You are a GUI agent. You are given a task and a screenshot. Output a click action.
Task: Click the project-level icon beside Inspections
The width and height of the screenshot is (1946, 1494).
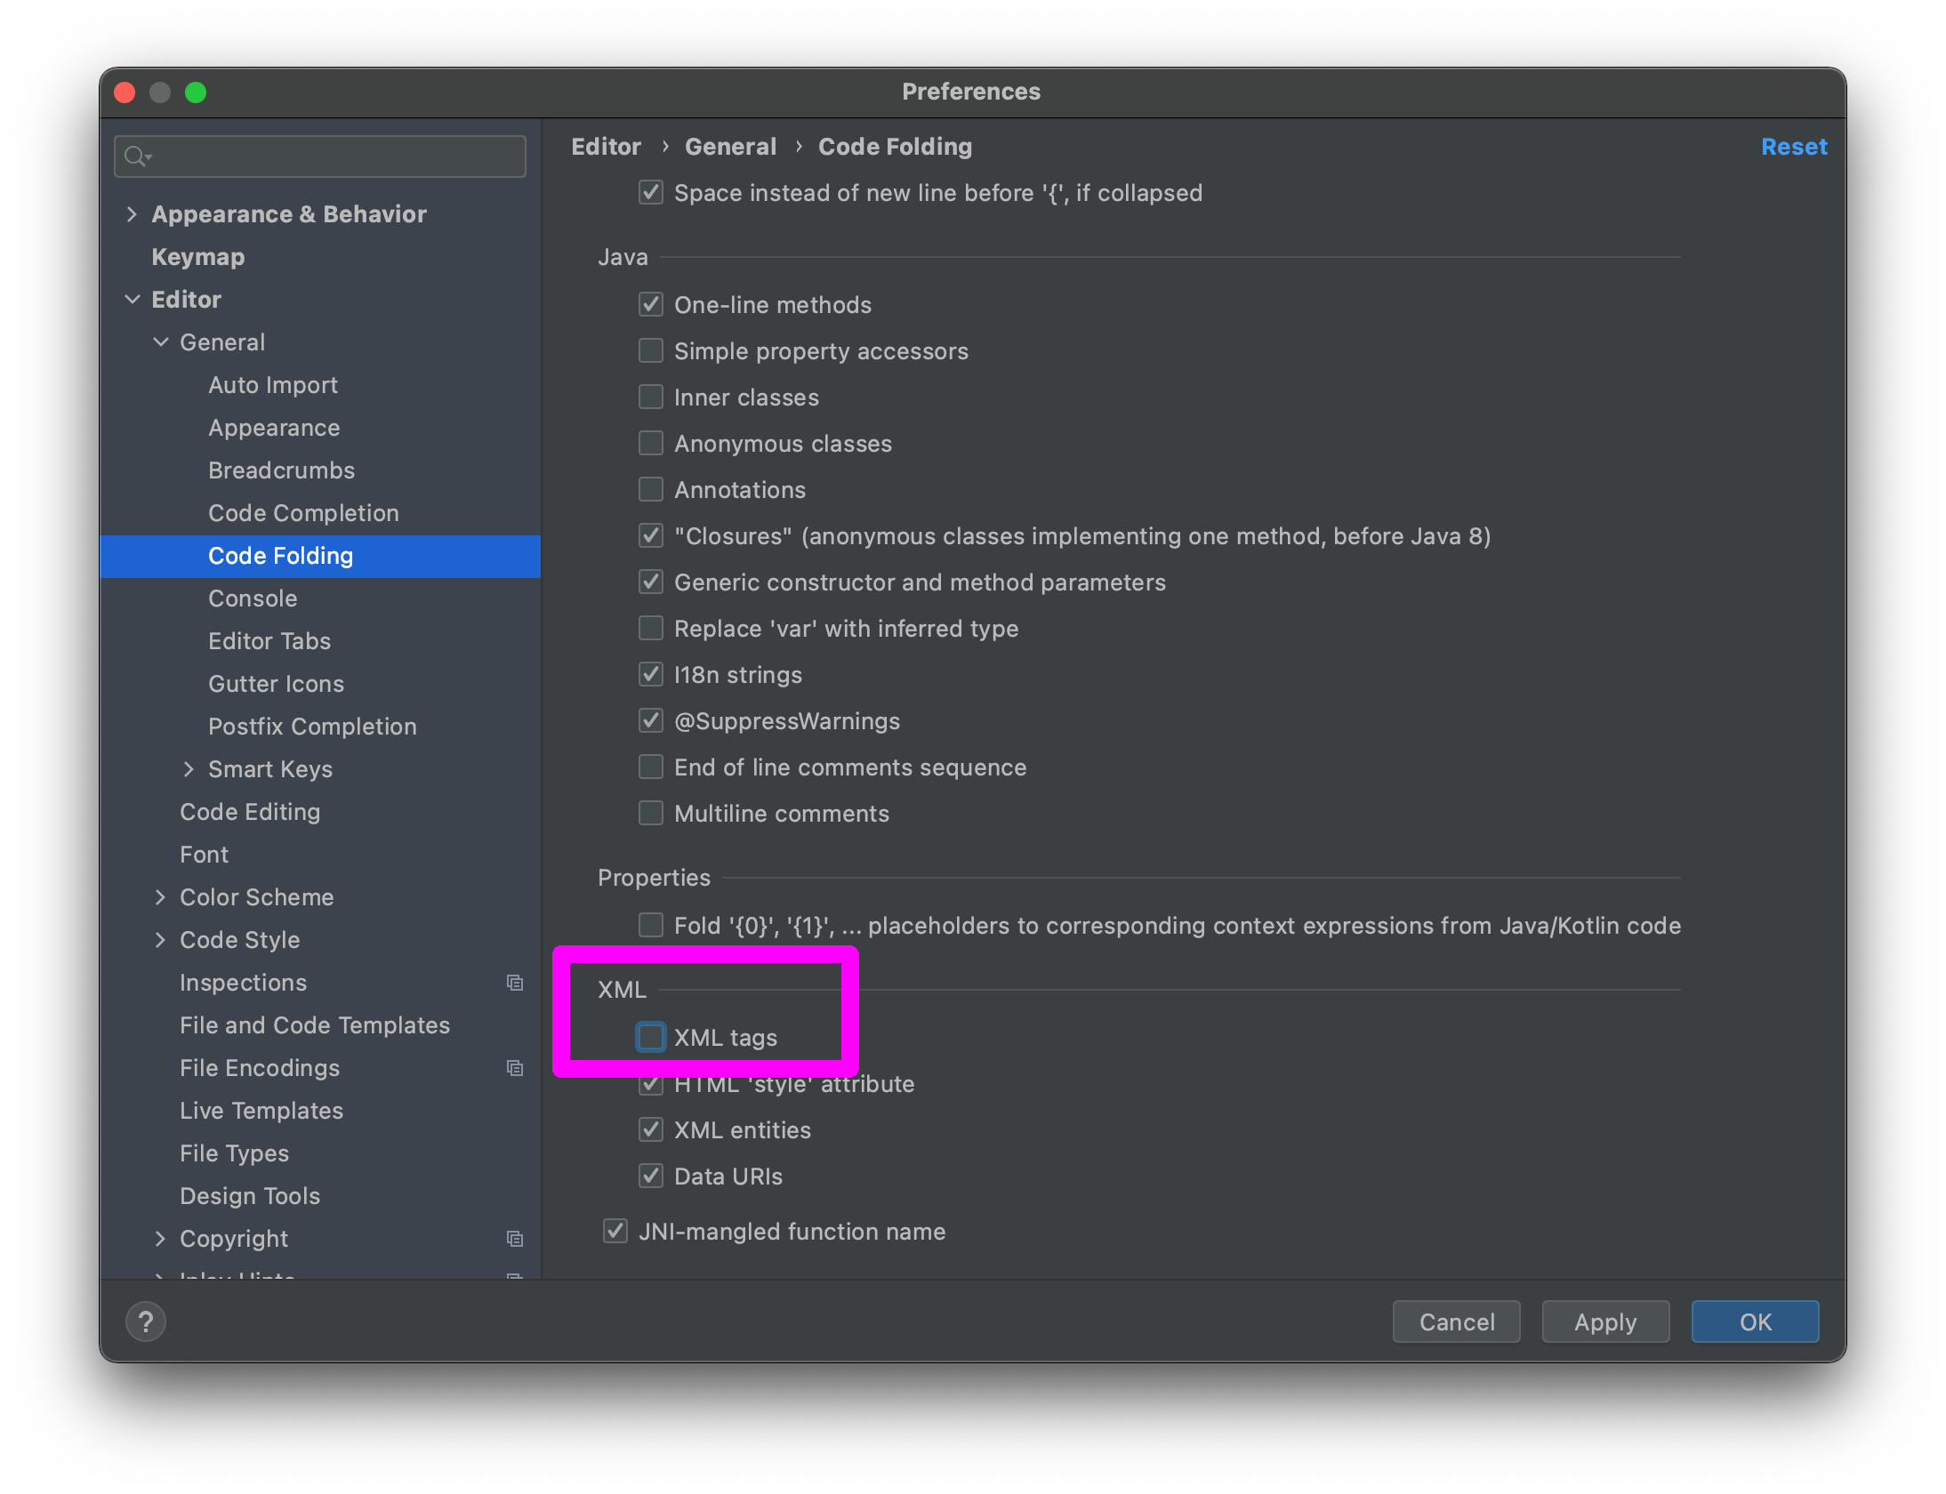[514, 983]
